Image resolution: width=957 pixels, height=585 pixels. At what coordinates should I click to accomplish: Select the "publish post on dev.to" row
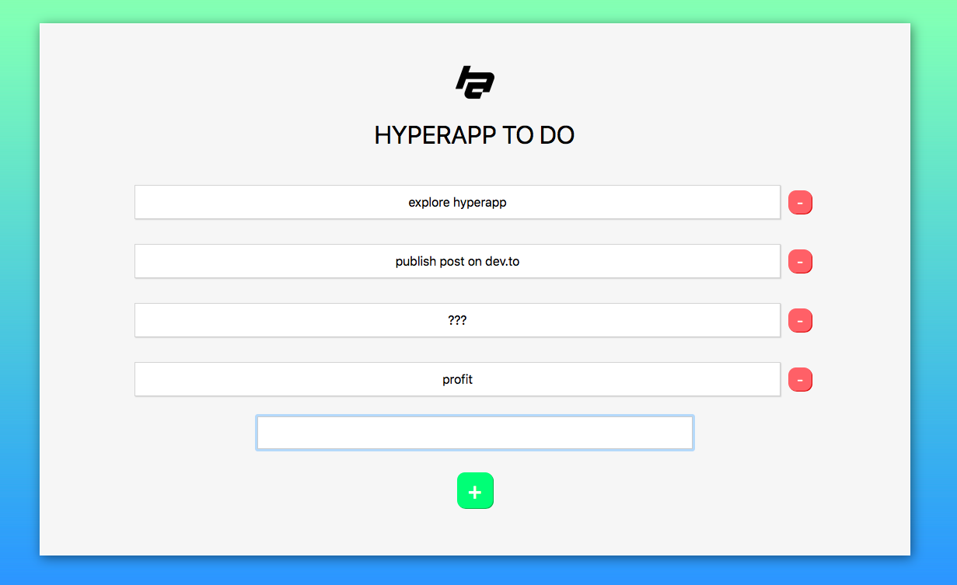457,261
